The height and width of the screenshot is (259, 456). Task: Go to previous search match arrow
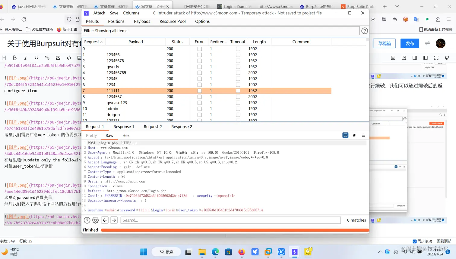tap(105, 220)
